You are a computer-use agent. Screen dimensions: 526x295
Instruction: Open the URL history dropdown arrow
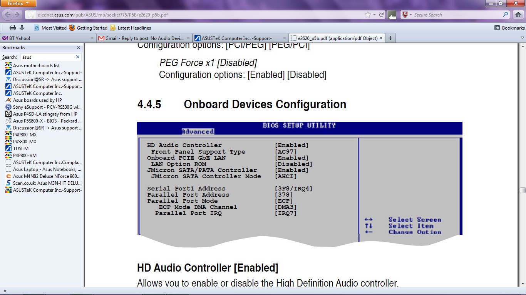(x=375, y=15)
